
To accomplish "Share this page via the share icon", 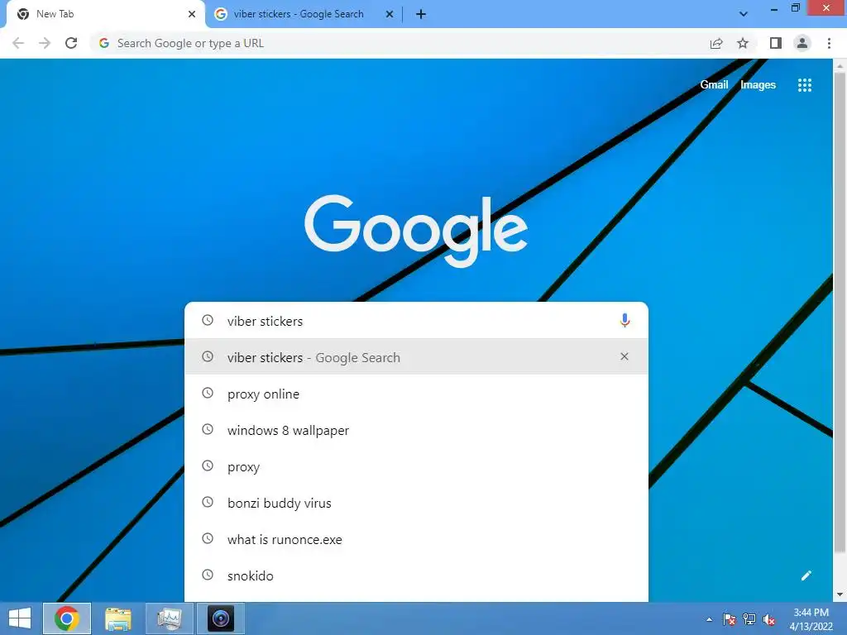I will (x=716, y=43).
